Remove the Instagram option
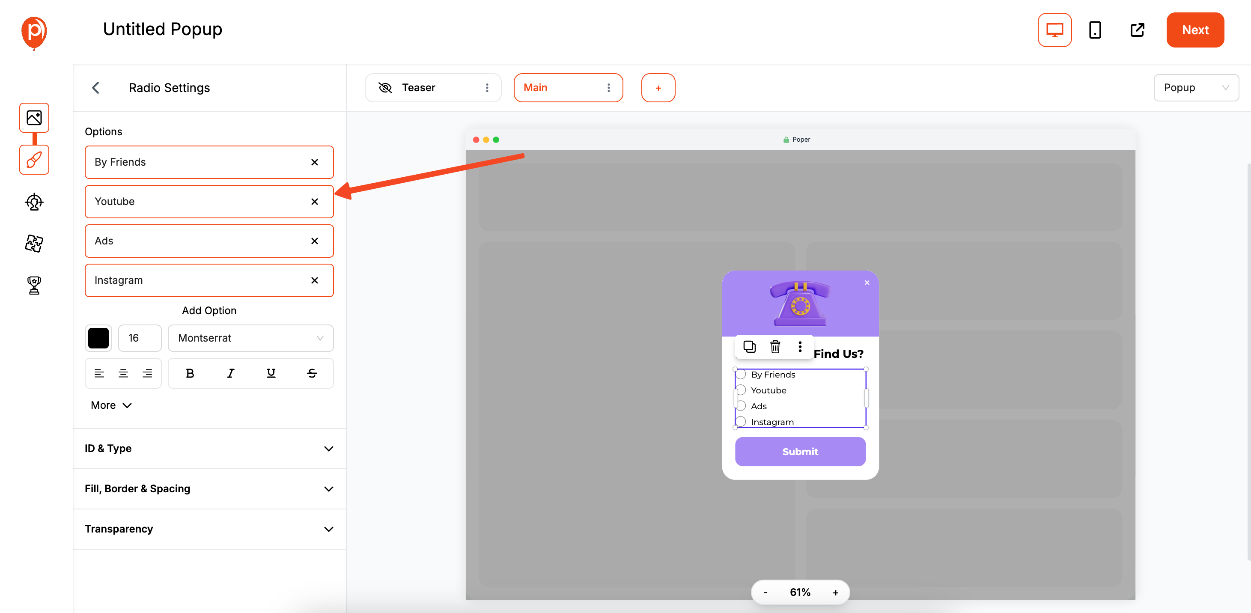 coord(314,280)
